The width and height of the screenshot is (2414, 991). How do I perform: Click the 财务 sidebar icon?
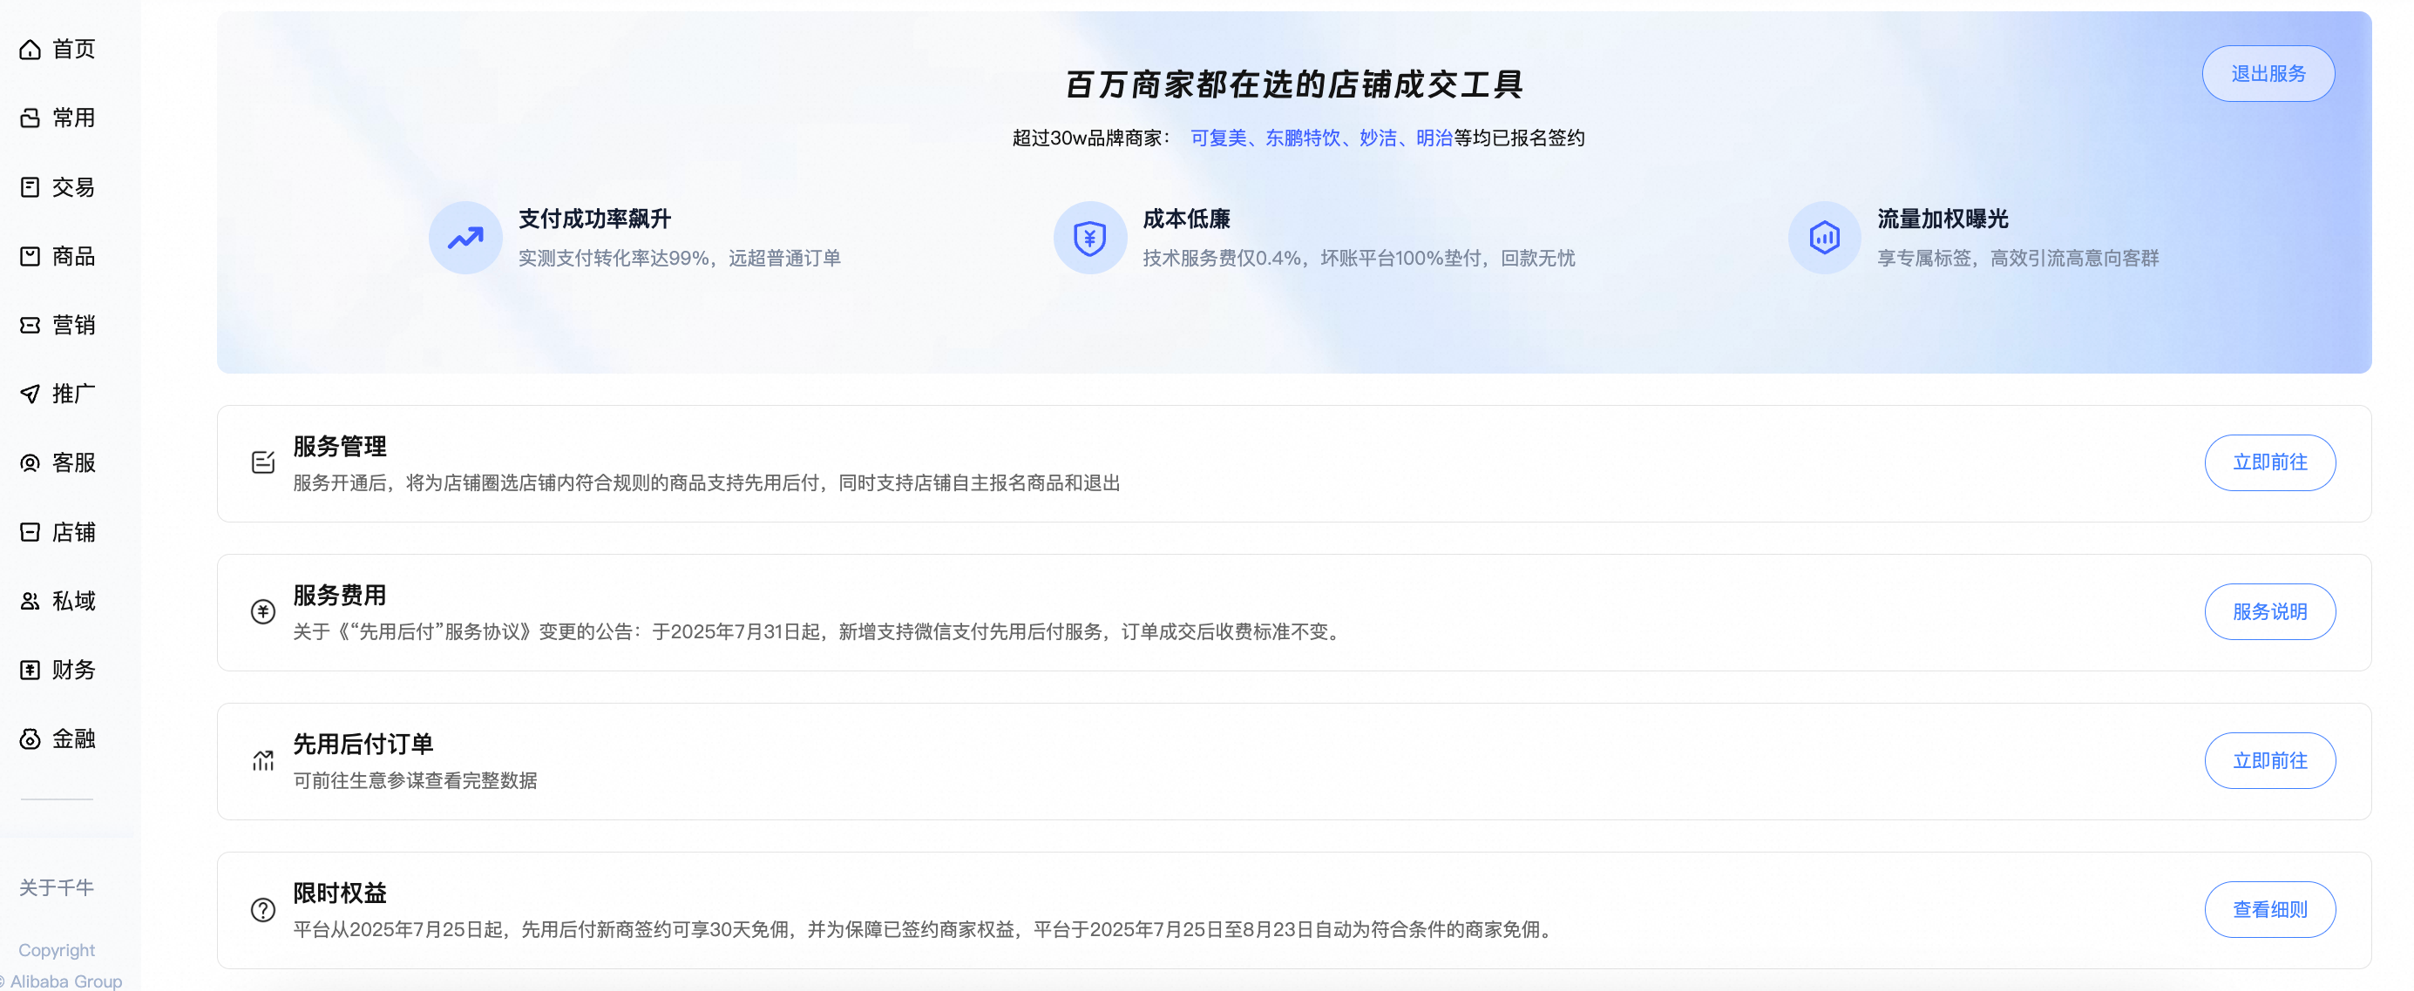pos(30,670)
